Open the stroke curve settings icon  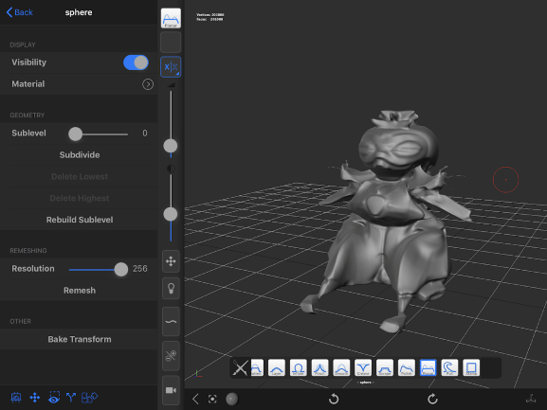click(x=171, y=322)
